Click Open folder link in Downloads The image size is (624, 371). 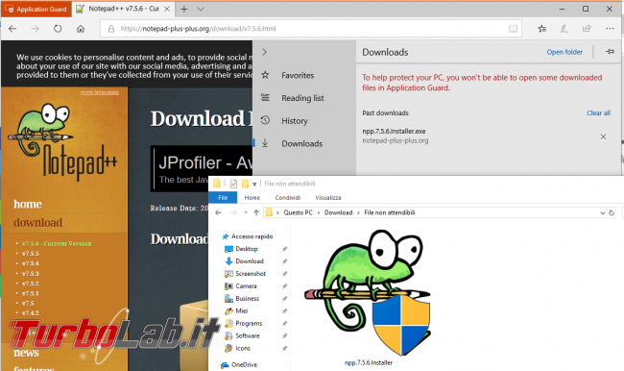(564, 52)
